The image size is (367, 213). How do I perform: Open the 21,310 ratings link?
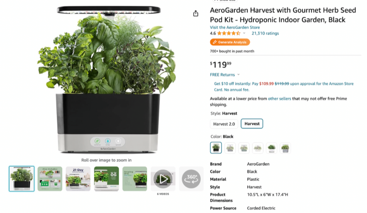265,33
